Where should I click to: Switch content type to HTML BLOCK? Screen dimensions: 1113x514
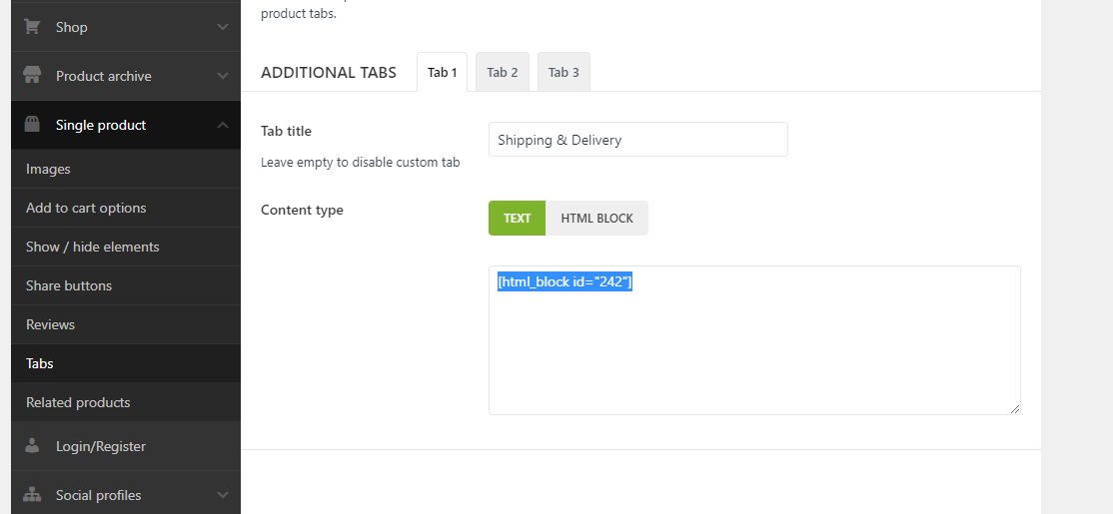[596, 219]
